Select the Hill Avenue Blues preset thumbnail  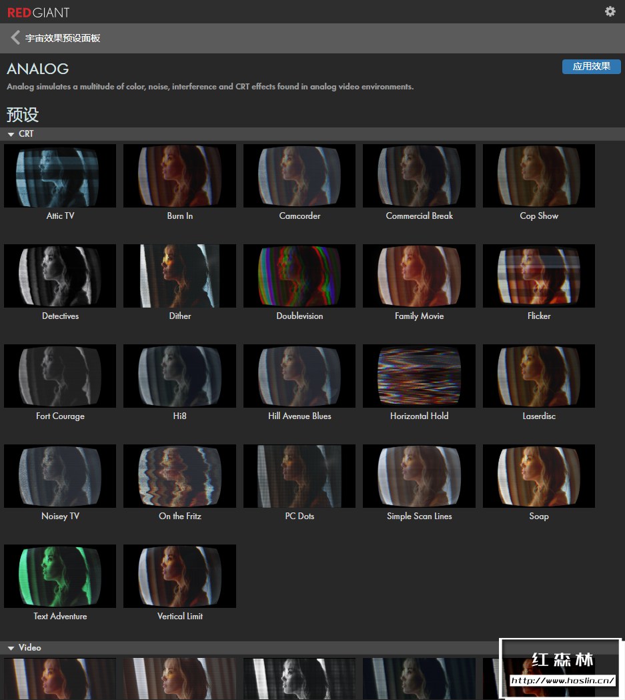coord(299,376)
